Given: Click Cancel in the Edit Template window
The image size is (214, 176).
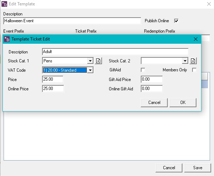Looking at the screenshot, I should (169, 168).
